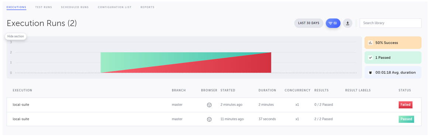Screen dimensions: 431x138
Task: Click the Browser column header
Action: point(209,90)
